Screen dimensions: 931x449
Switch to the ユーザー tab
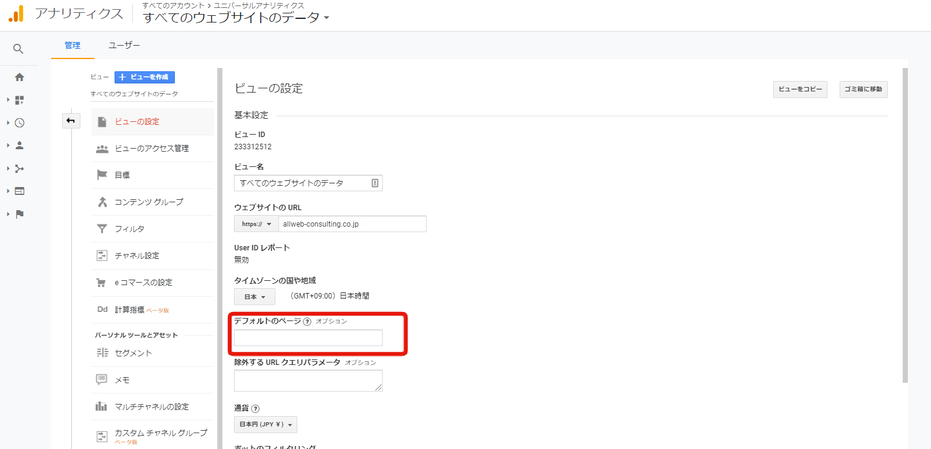[x=124, y=46]
